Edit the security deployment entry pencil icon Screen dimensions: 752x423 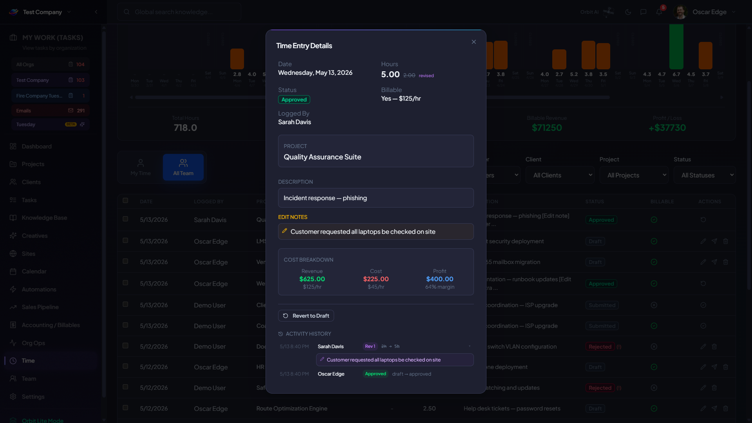click(703, 241)
